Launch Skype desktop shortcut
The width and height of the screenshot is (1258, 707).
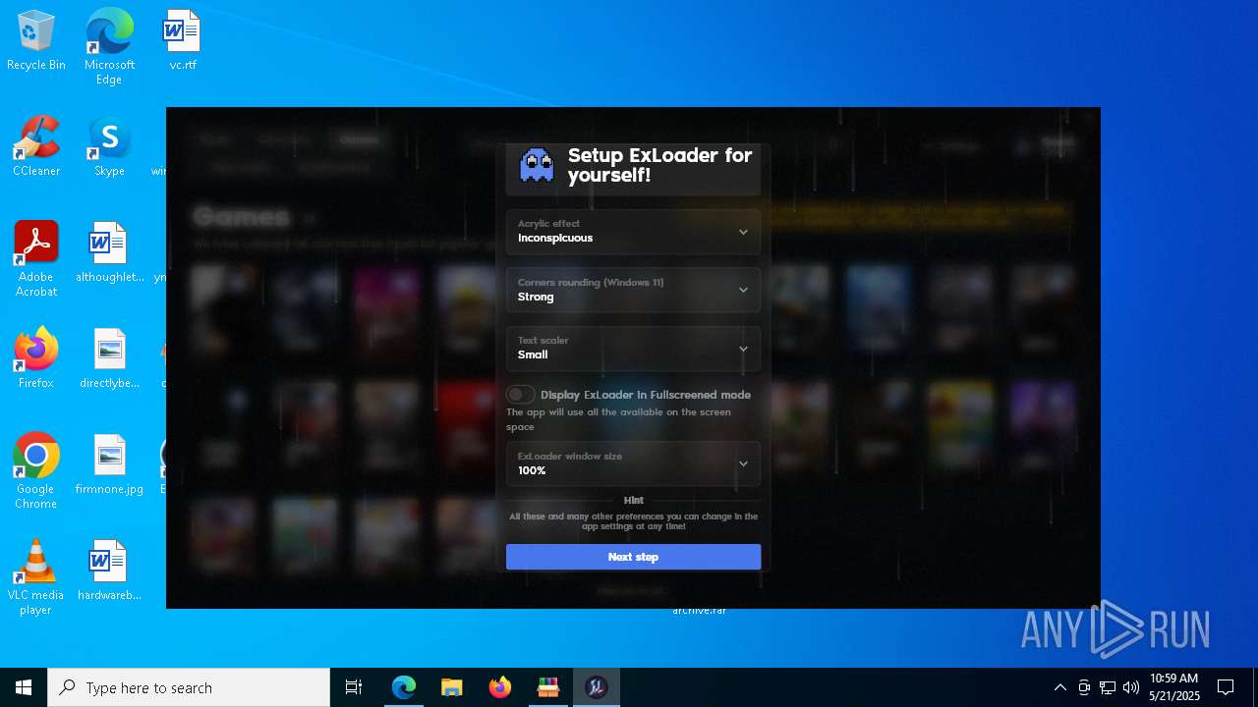click(109, 147)
